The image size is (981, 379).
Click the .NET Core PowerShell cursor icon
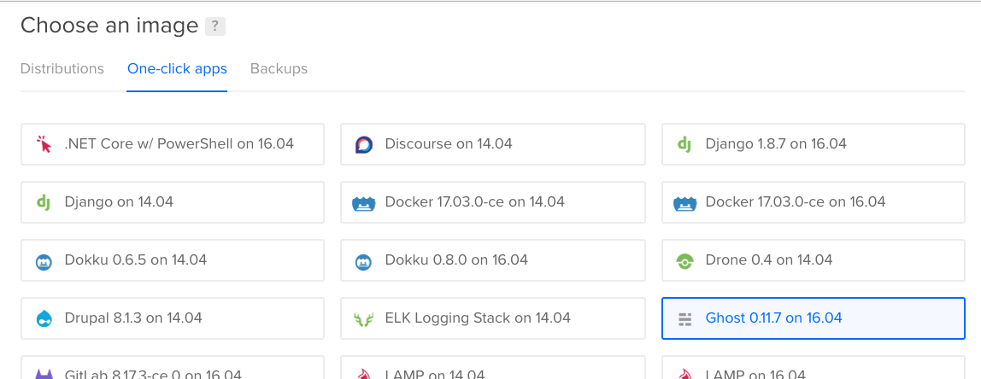tap(44, 144)
